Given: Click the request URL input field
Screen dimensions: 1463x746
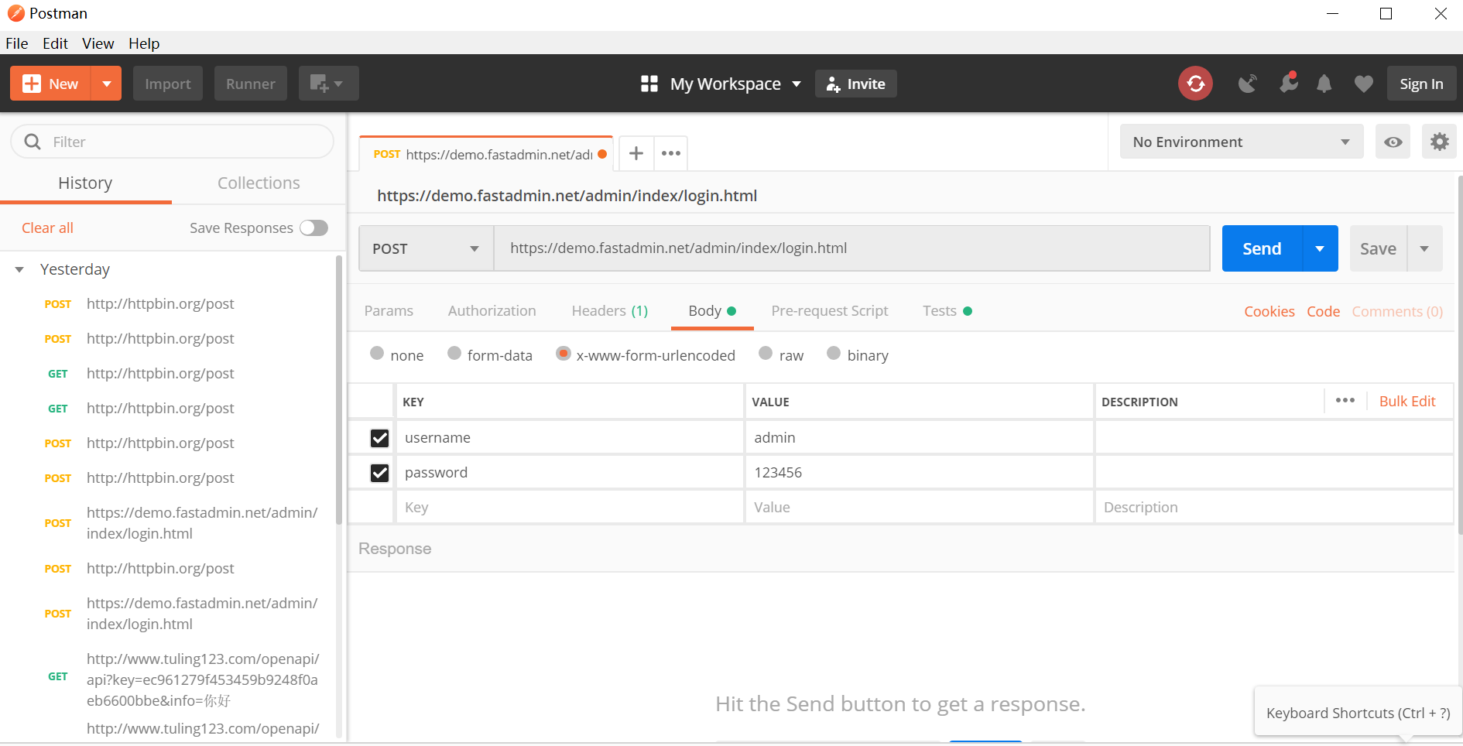Looking at the screenshot, I should [851, 248].
